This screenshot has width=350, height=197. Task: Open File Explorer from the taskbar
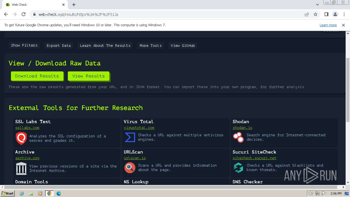(31, 193)
